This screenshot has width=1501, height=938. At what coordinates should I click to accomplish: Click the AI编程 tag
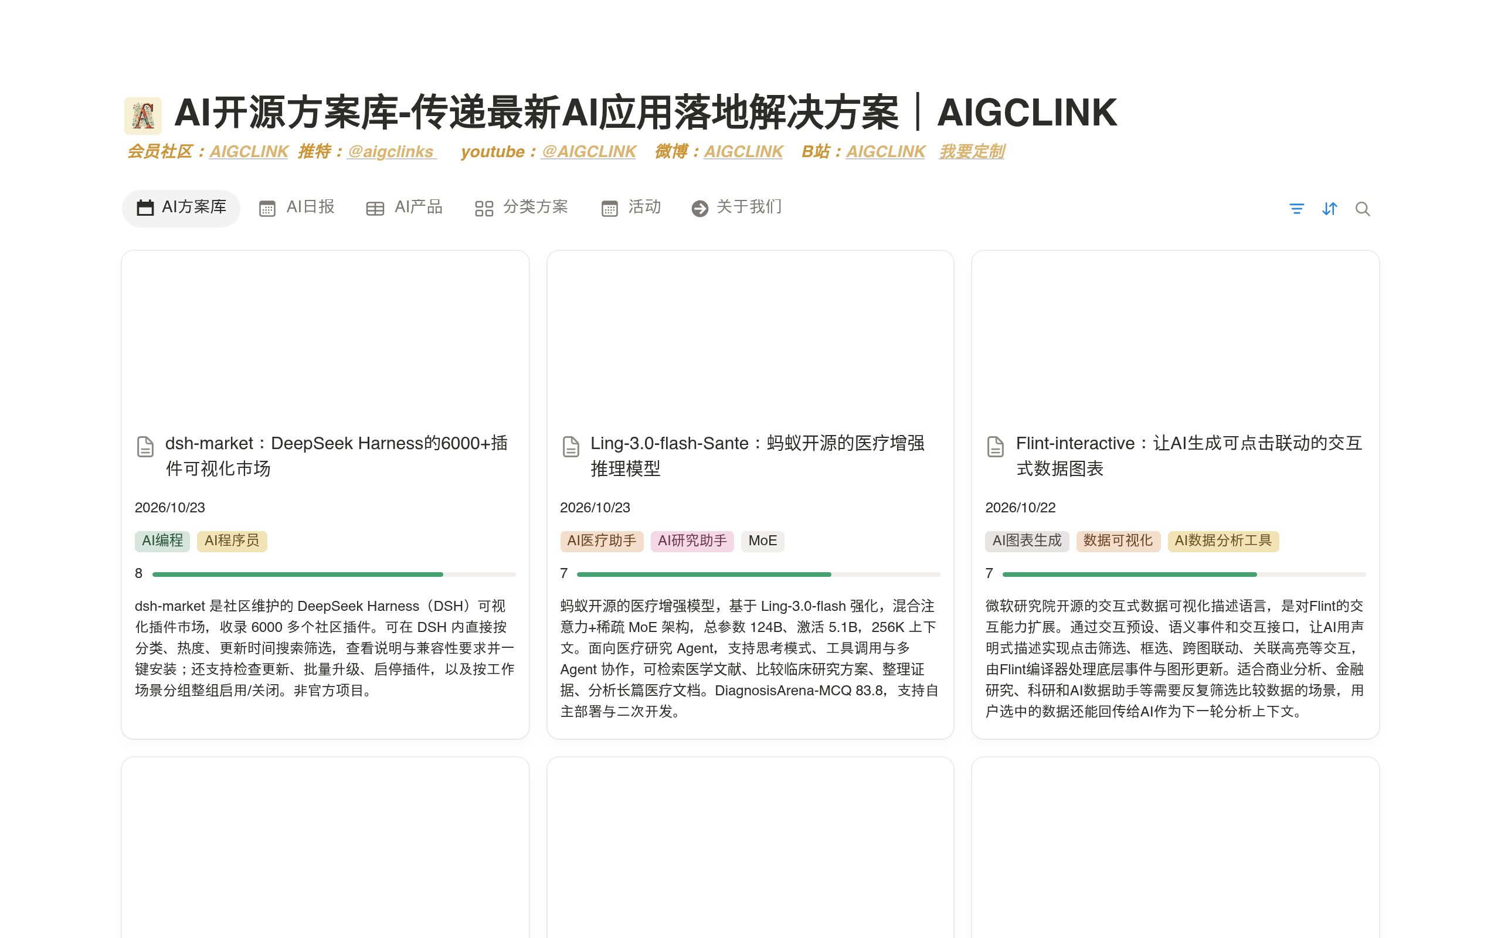click(162, 541)
